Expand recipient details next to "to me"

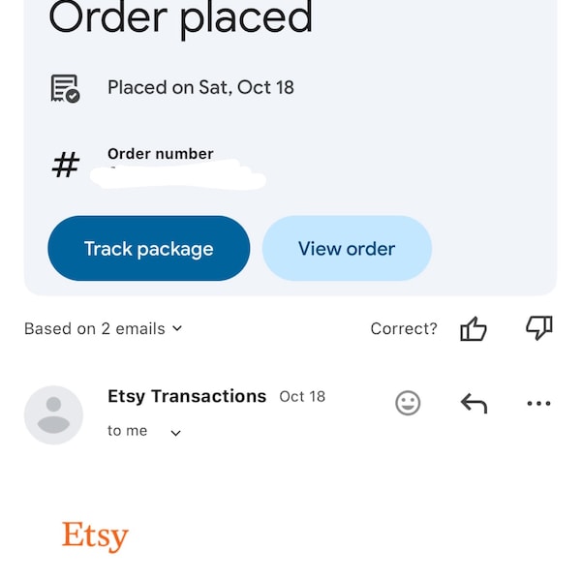175,433
